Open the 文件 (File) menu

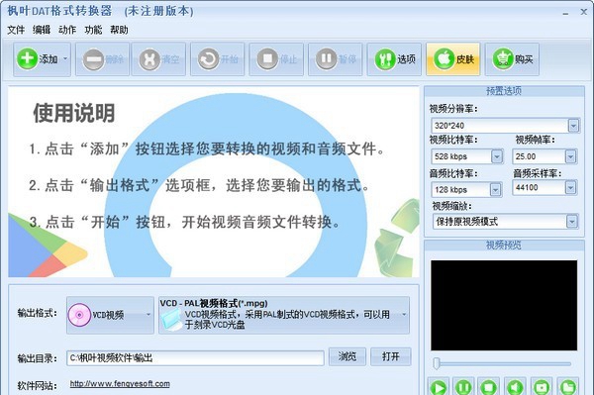click(x=16, y=30)
